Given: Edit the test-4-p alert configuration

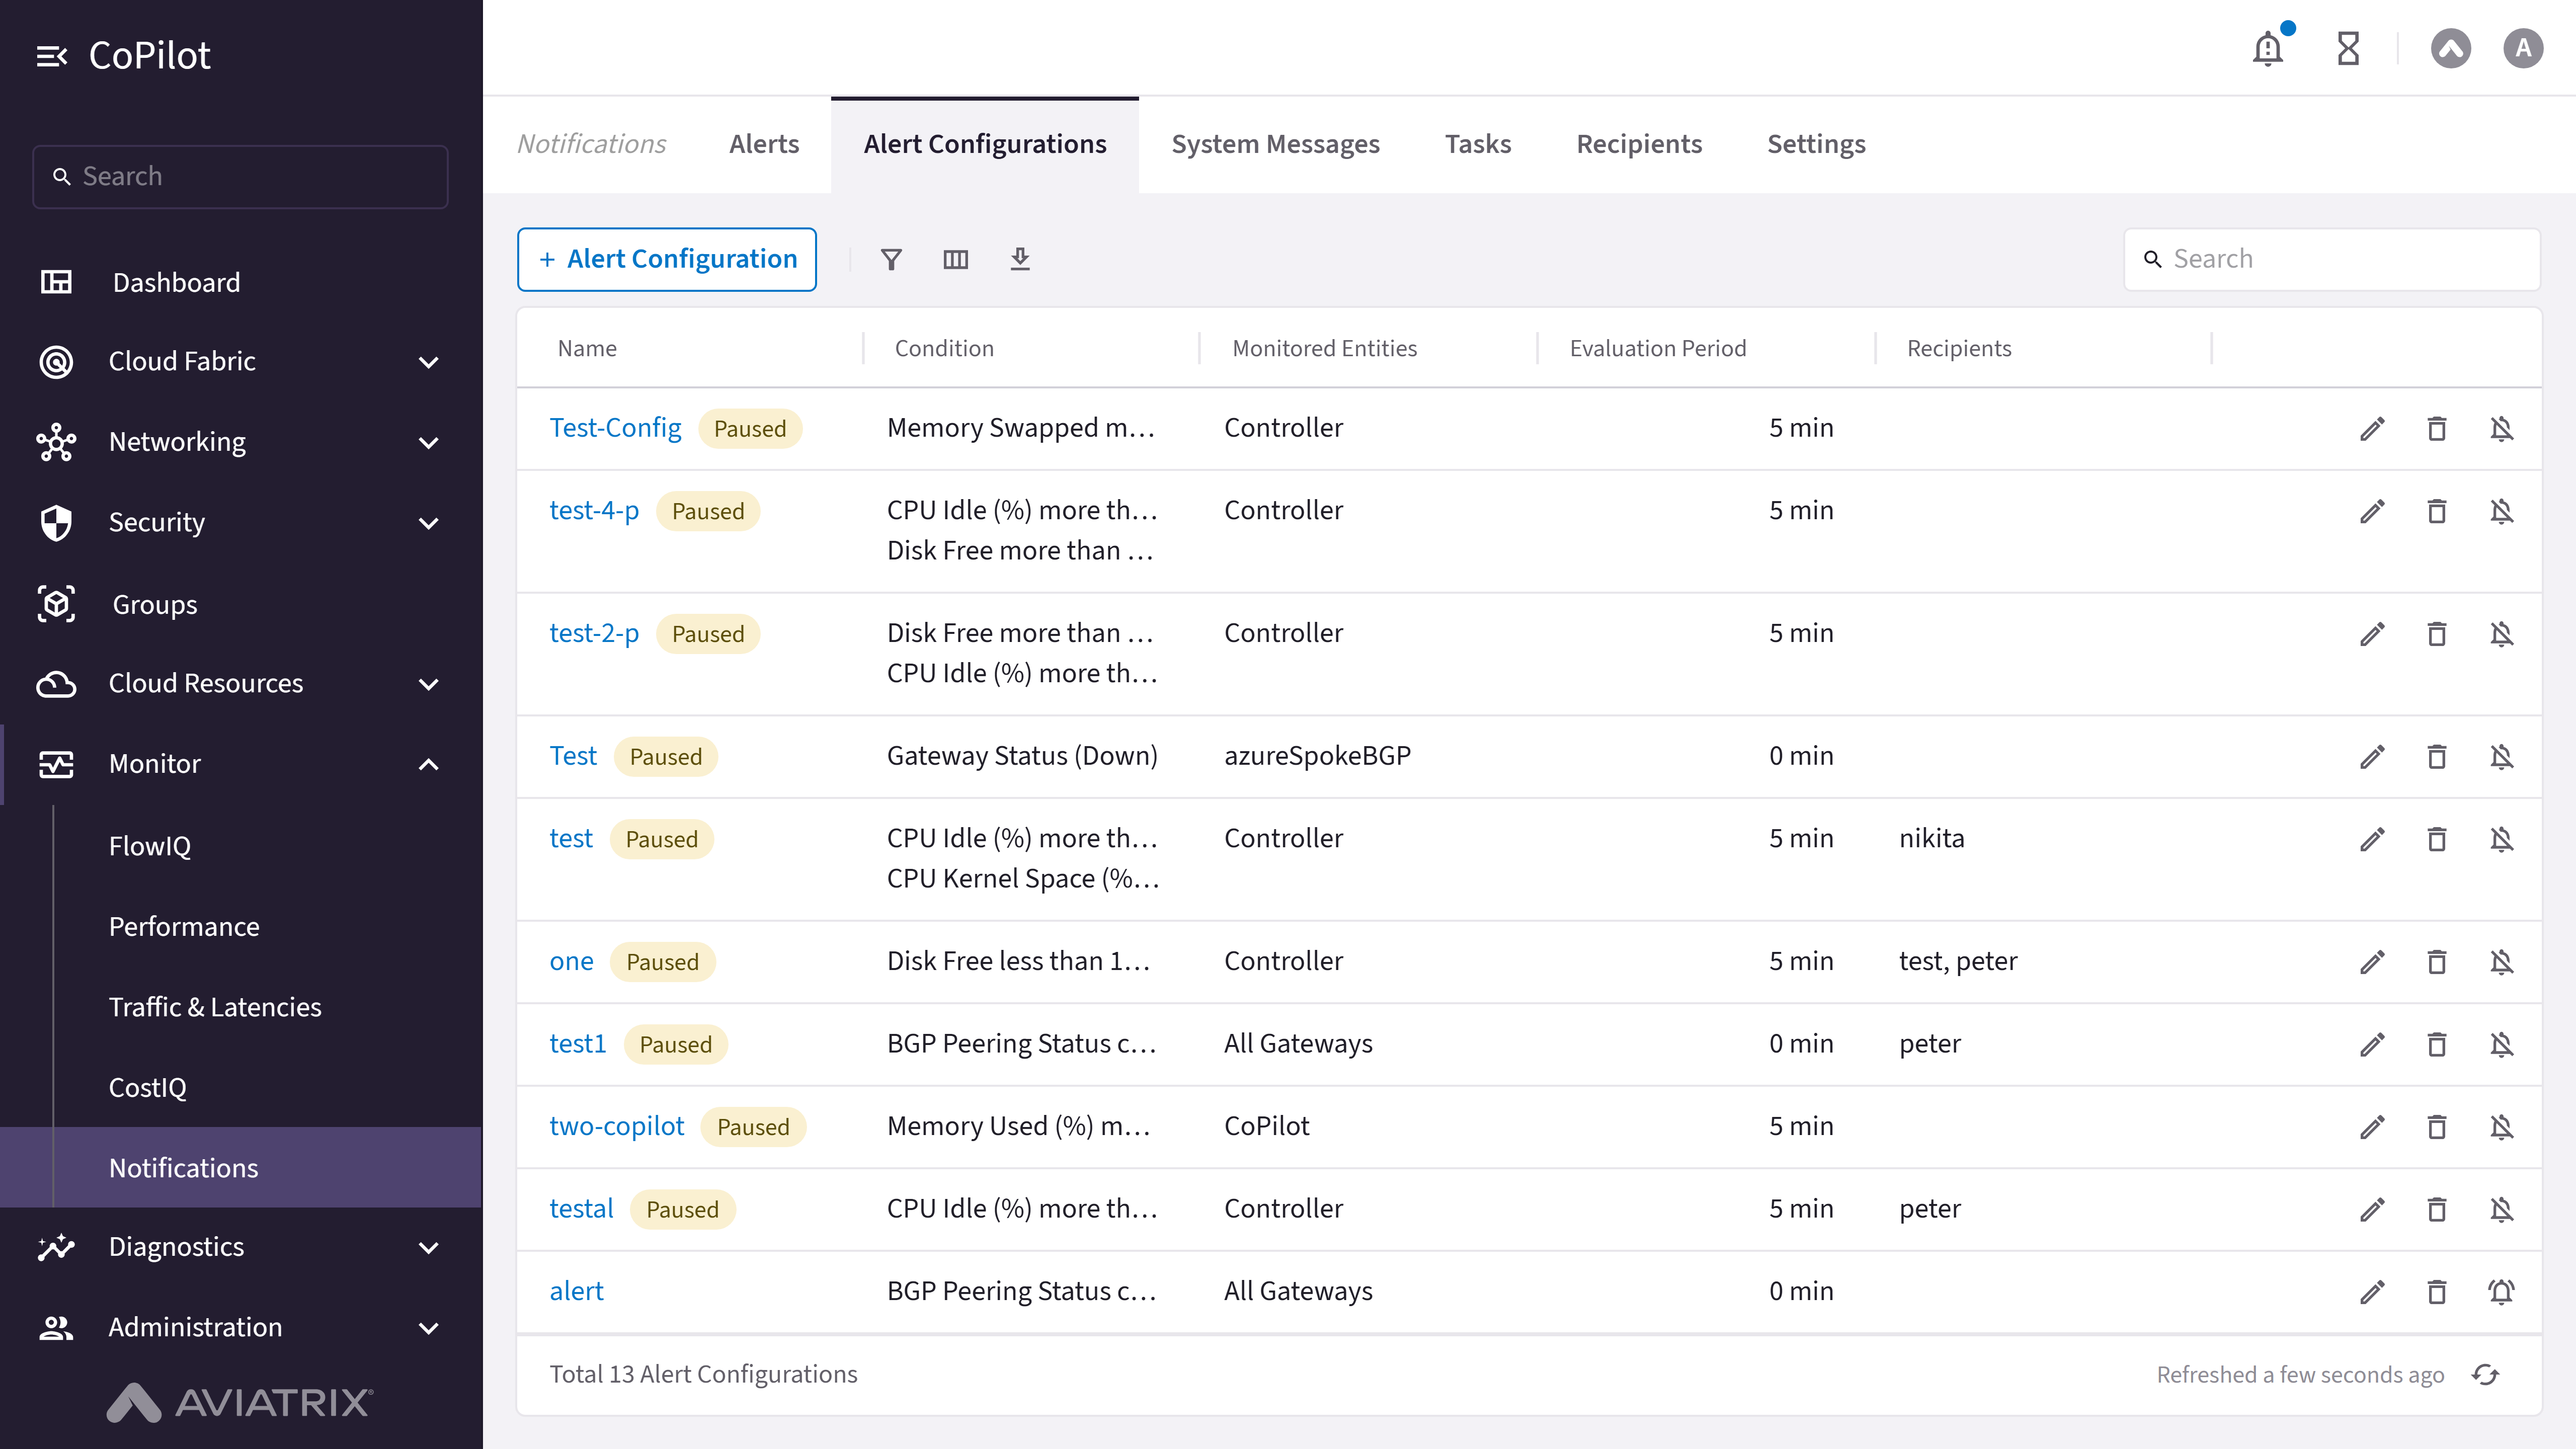Looking at the screenshot, I should (2372, 512).
